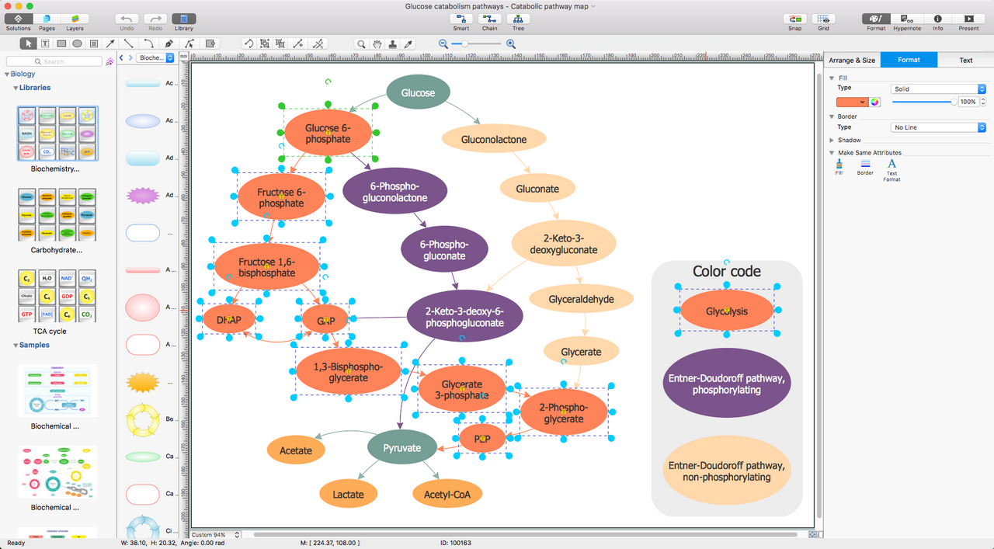Open the document title dropdown chevron
The width and height of the screenshot is (994, 549).
[x=593, y=6]
